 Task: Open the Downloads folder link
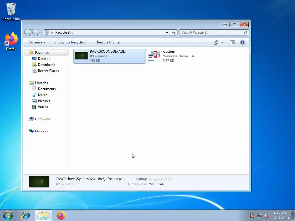click(46, 65)
